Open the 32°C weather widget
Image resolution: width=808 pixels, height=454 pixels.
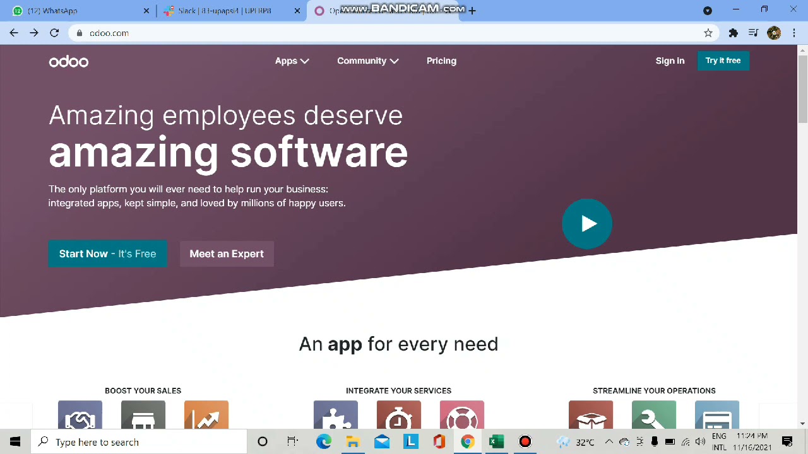576,442
